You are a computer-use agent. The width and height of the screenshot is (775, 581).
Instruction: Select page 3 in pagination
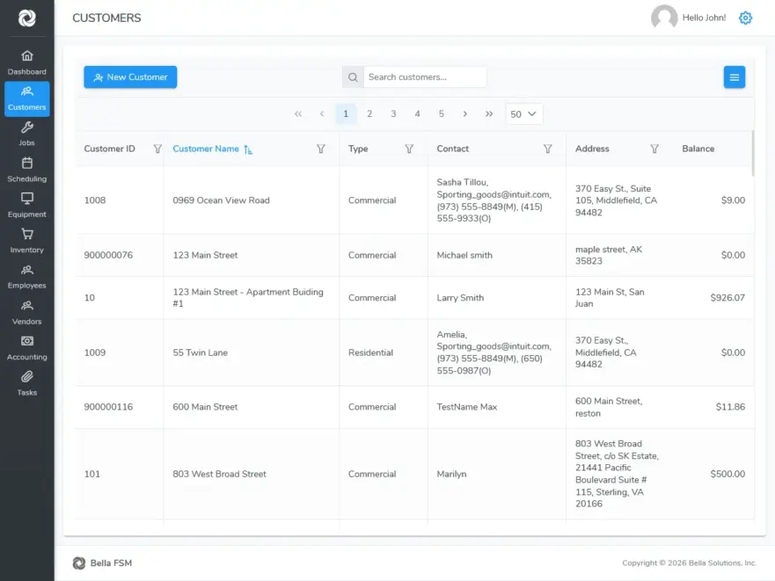[x=393, y=113]
